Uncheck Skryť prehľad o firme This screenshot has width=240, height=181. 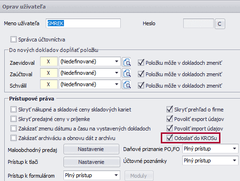point(169,109)
